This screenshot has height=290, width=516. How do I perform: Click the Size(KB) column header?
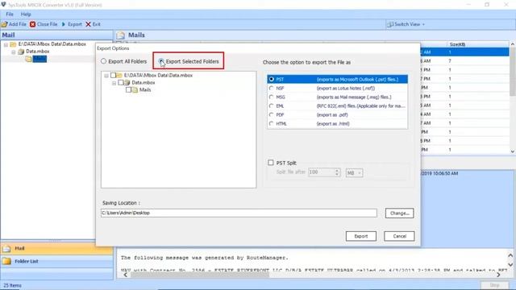click(x=457, y=44)
